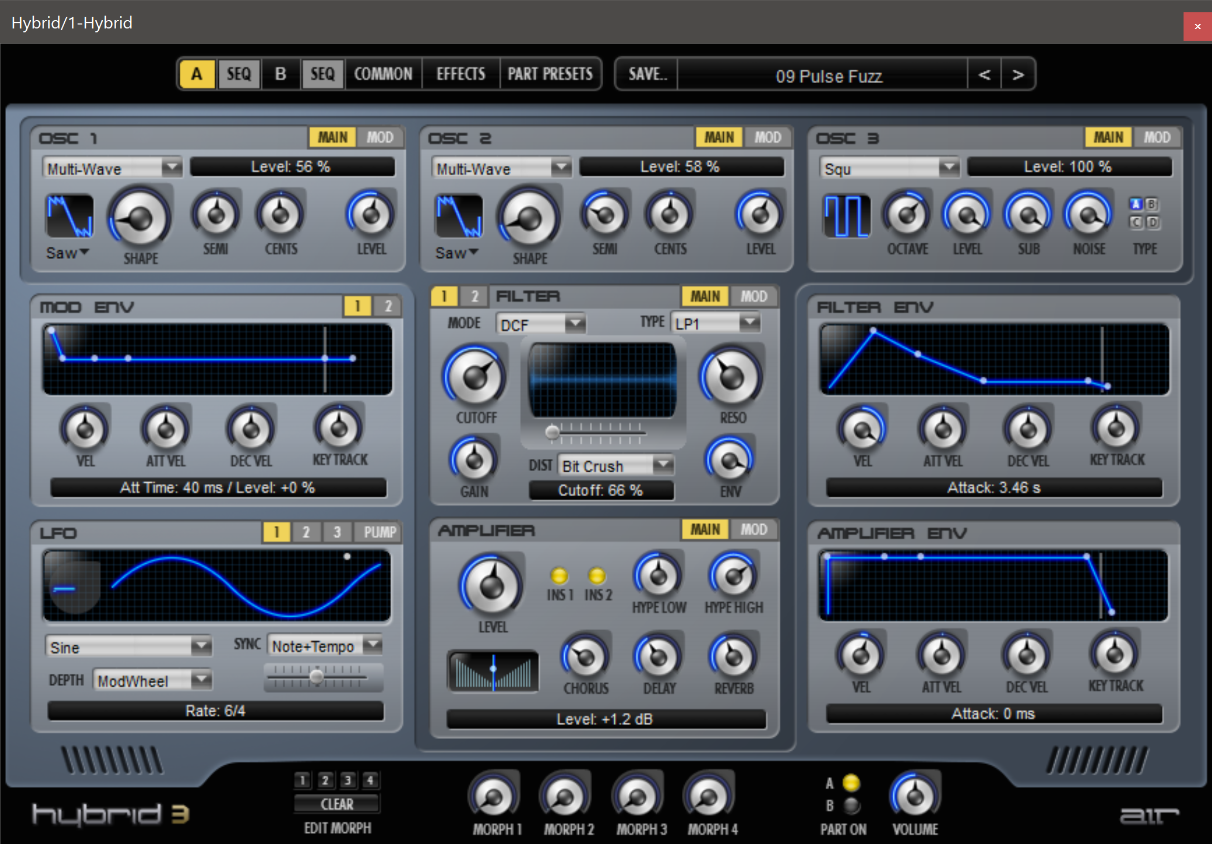Image resolution: width=1212 pixels, height=844 pixels.
Task: Go to previous preset arrow
Action: point(985,74)
